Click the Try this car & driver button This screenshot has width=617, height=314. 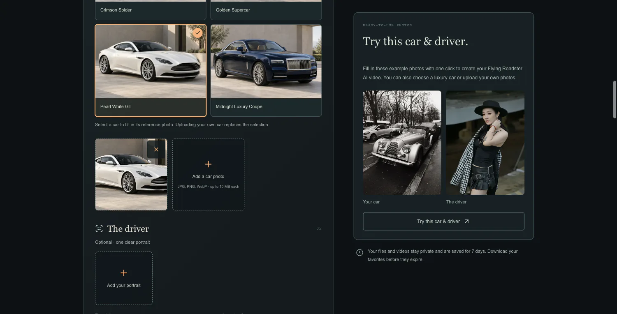(443, 222)
